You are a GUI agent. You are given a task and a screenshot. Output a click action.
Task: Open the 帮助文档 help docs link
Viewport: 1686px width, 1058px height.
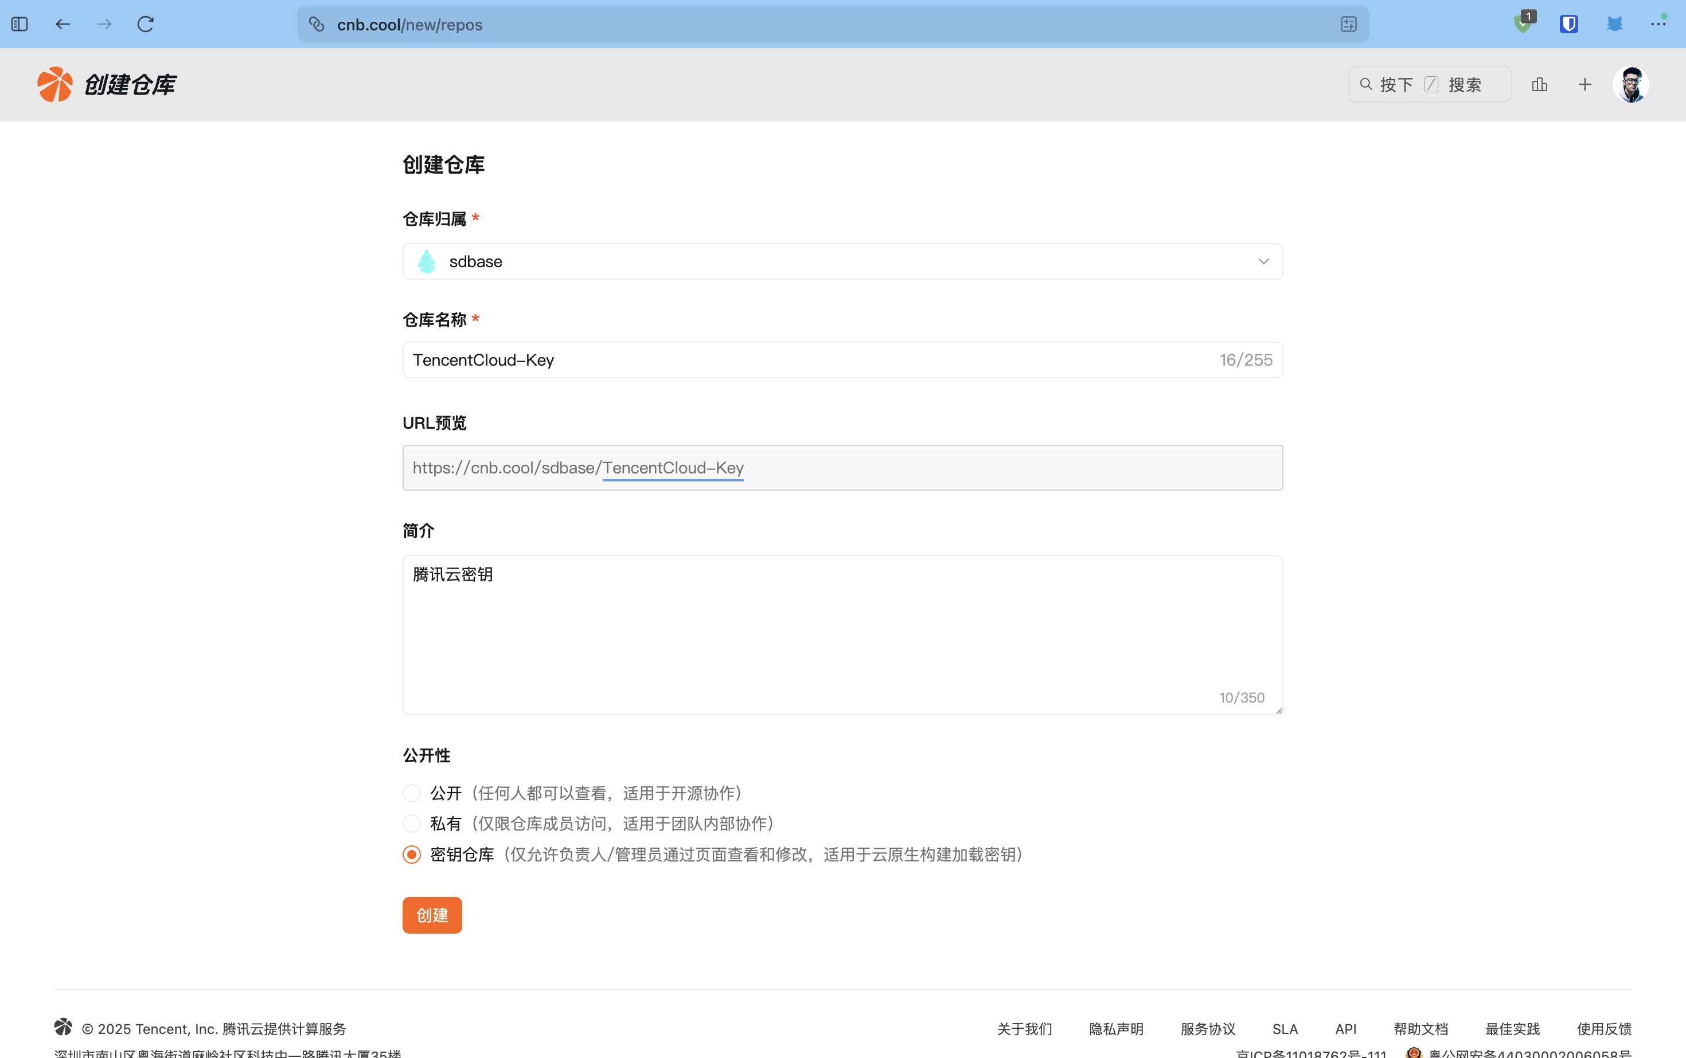(x=1420, y=1029)
